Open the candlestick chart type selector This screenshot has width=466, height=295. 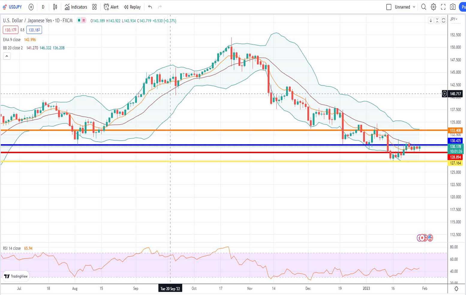click(x=55, y=7)
